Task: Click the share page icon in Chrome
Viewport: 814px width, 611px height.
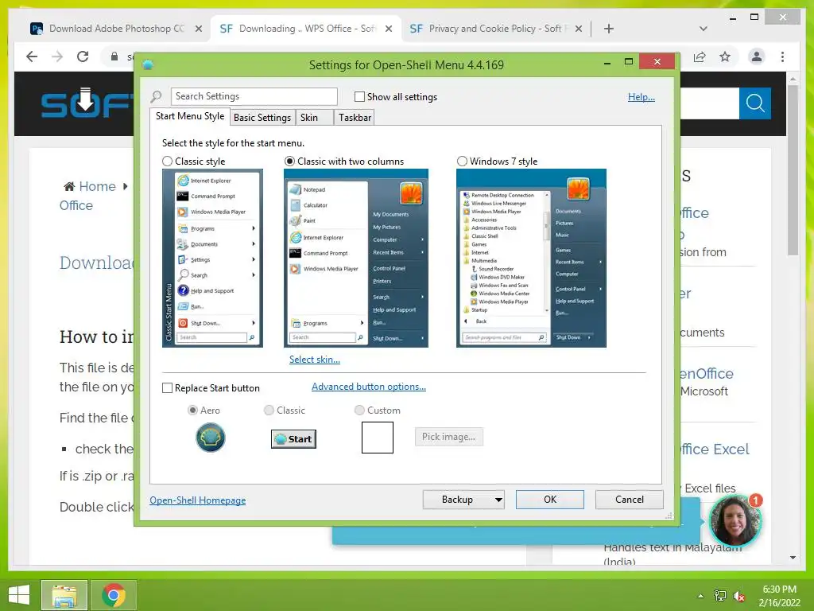Action: 700,56
